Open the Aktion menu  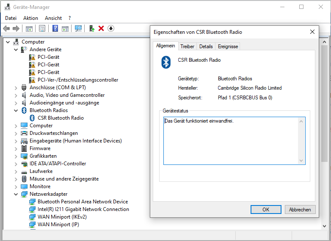click(x=30, y=18)
